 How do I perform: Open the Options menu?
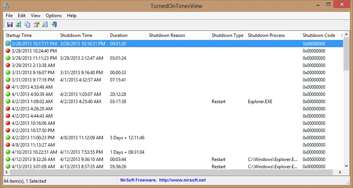coord(54,16)
